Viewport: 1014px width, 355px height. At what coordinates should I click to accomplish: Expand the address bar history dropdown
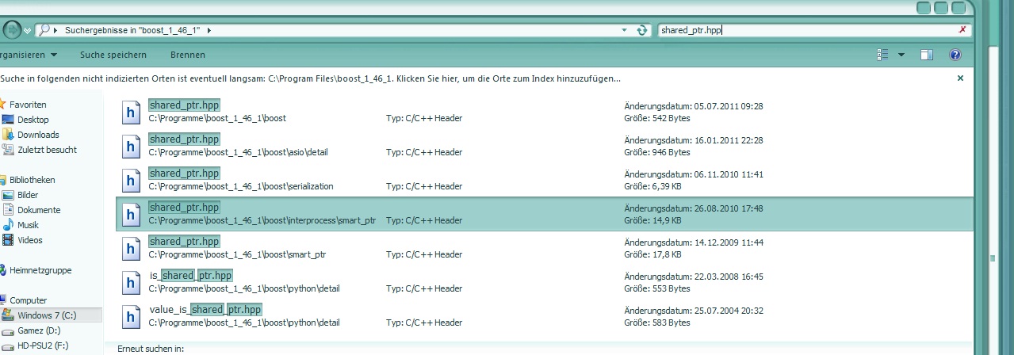[626, 30]
